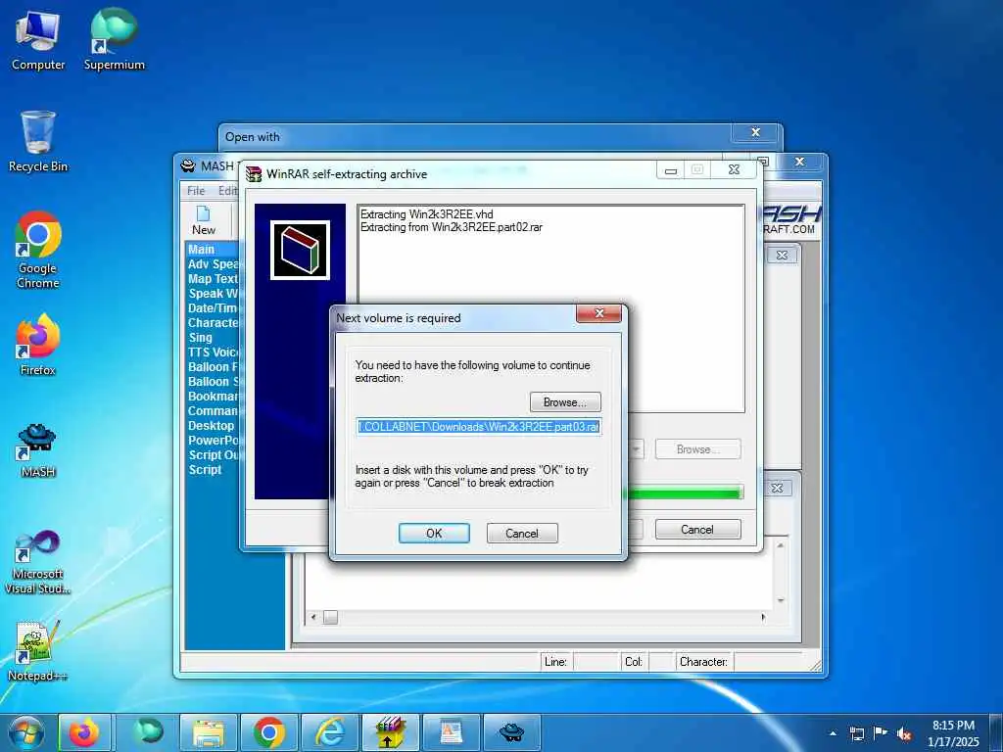Minimize the WinRAR self-extracting archive window
The height and width of the screenshot is (752, 1003).
point(670,170)
